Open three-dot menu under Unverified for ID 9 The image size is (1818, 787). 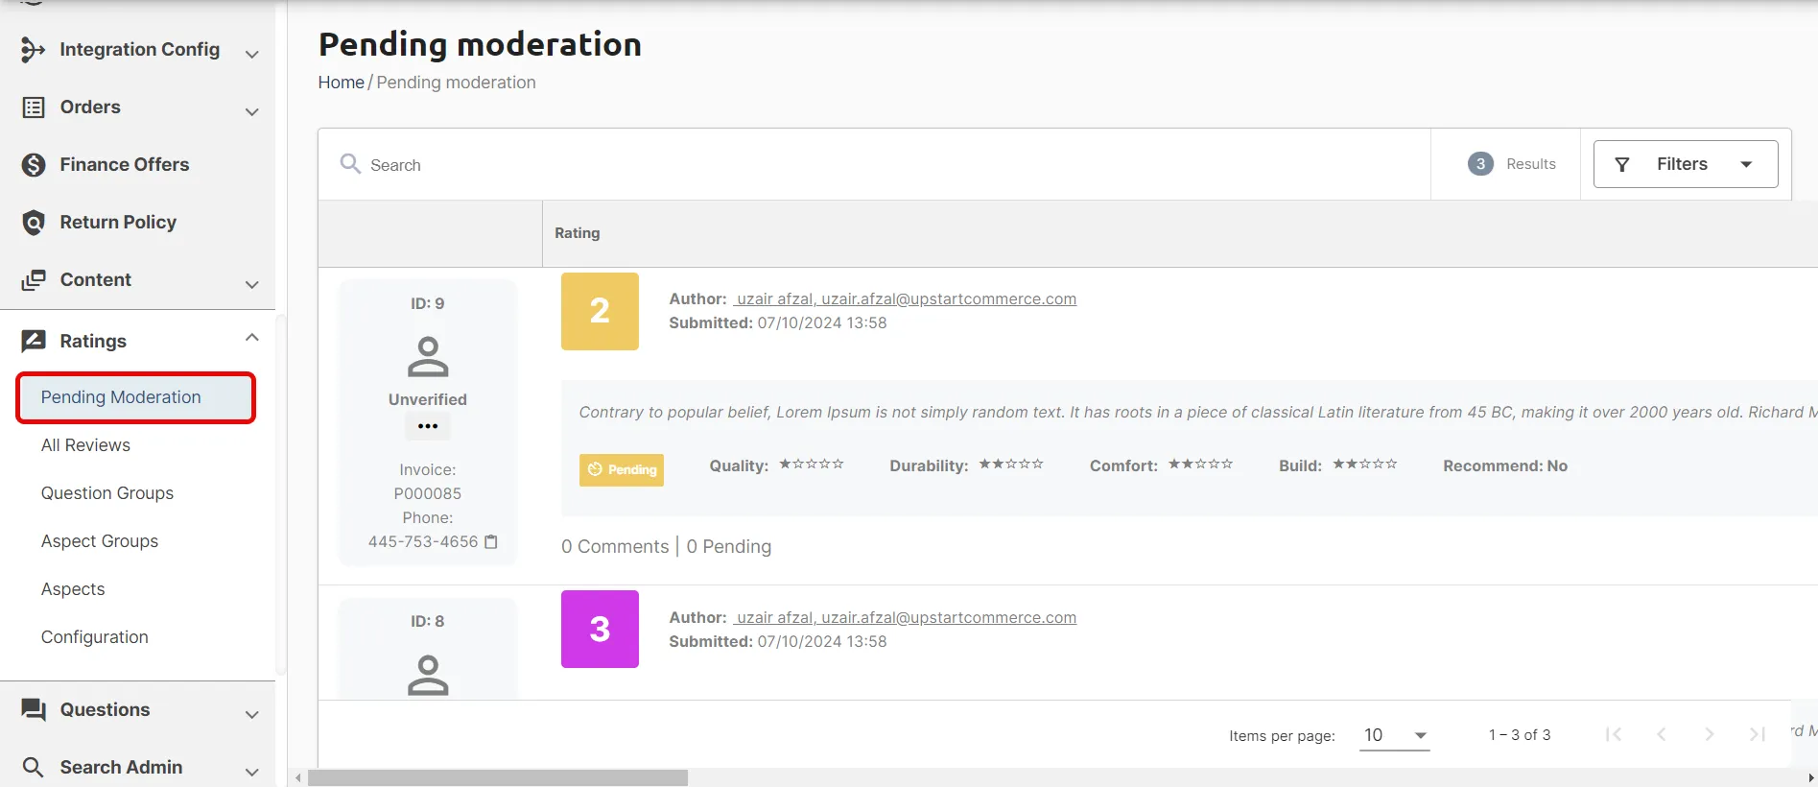point(428,426)
